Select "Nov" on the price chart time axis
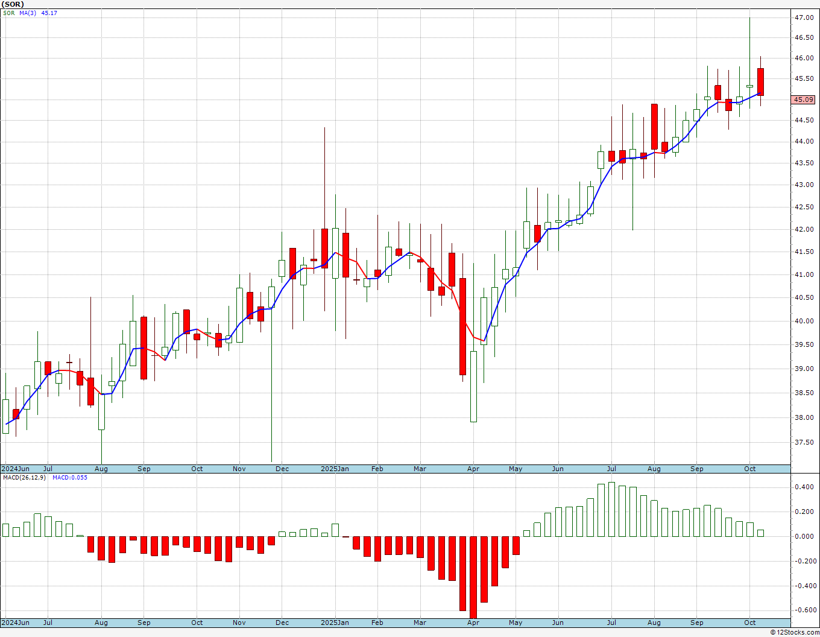Viewport: 820px width, 637px height. tap(239, 469)
